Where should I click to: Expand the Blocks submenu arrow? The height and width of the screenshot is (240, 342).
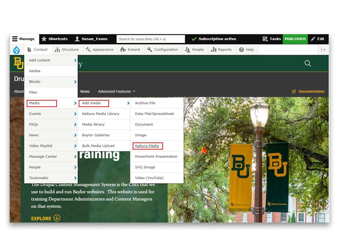click(75, 82)
